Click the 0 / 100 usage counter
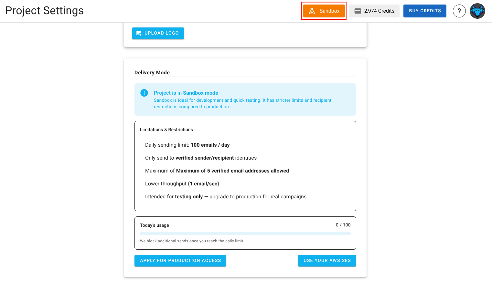Viewport: 492px width, 282px height. click(343, 225)
